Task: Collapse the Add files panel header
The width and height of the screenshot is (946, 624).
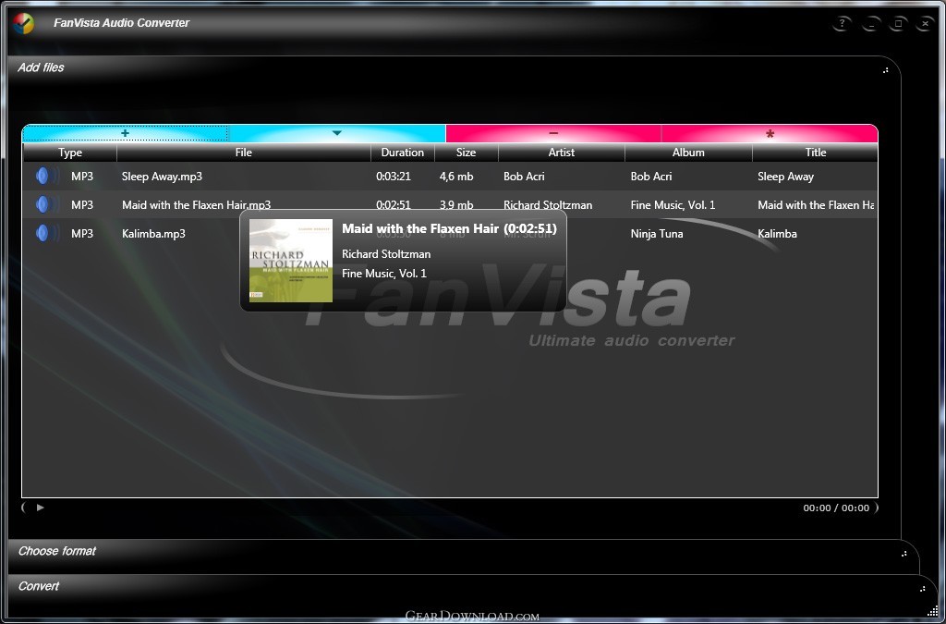Action: coord(41,67)
